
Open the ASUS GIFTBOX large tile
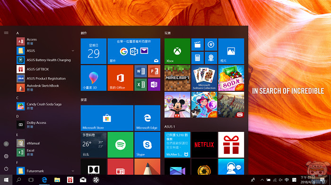point(231,145)
